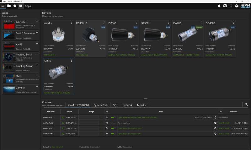Viewport: 251px width, 150px height.
Task: Select the ISS360HD device image
Action: point(91,35)
